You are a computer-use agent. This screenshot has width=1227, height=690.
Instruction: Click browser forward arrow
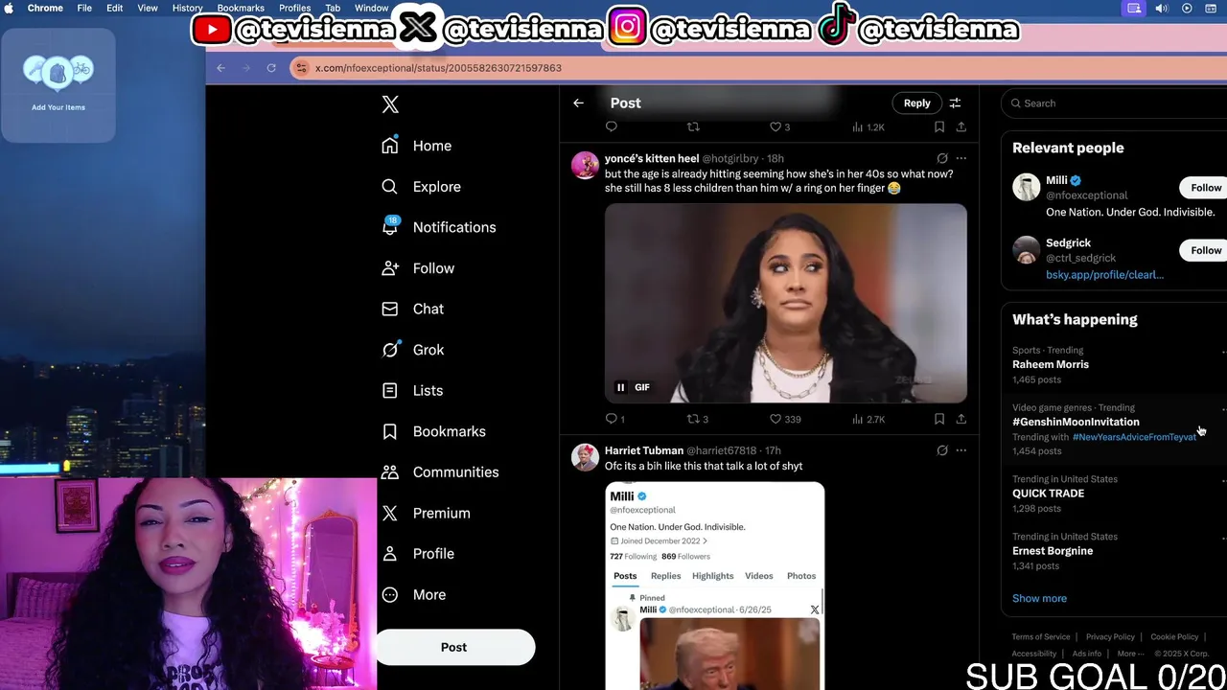245,68
